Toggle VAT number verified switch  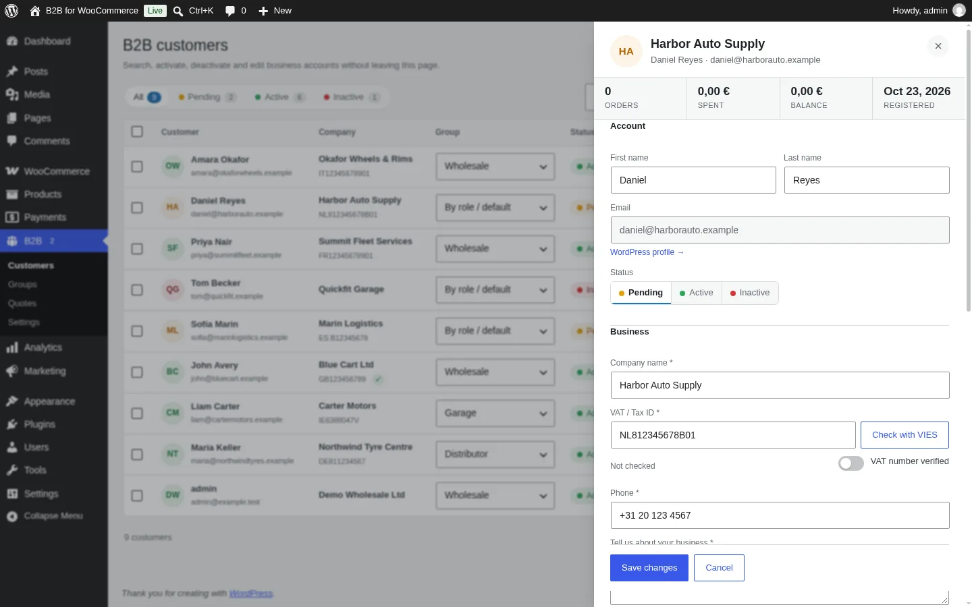point(851,463)
